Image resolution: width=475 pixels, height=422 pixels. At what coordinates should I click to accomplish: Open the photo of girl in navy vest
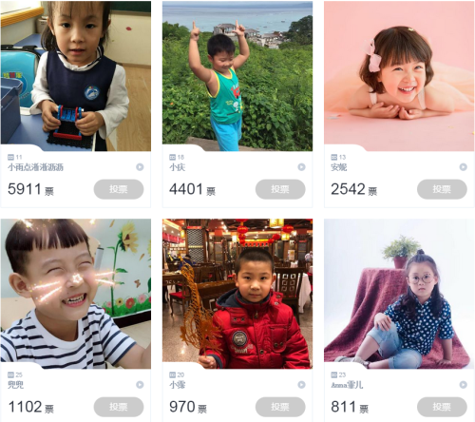(x=76, y=76)
